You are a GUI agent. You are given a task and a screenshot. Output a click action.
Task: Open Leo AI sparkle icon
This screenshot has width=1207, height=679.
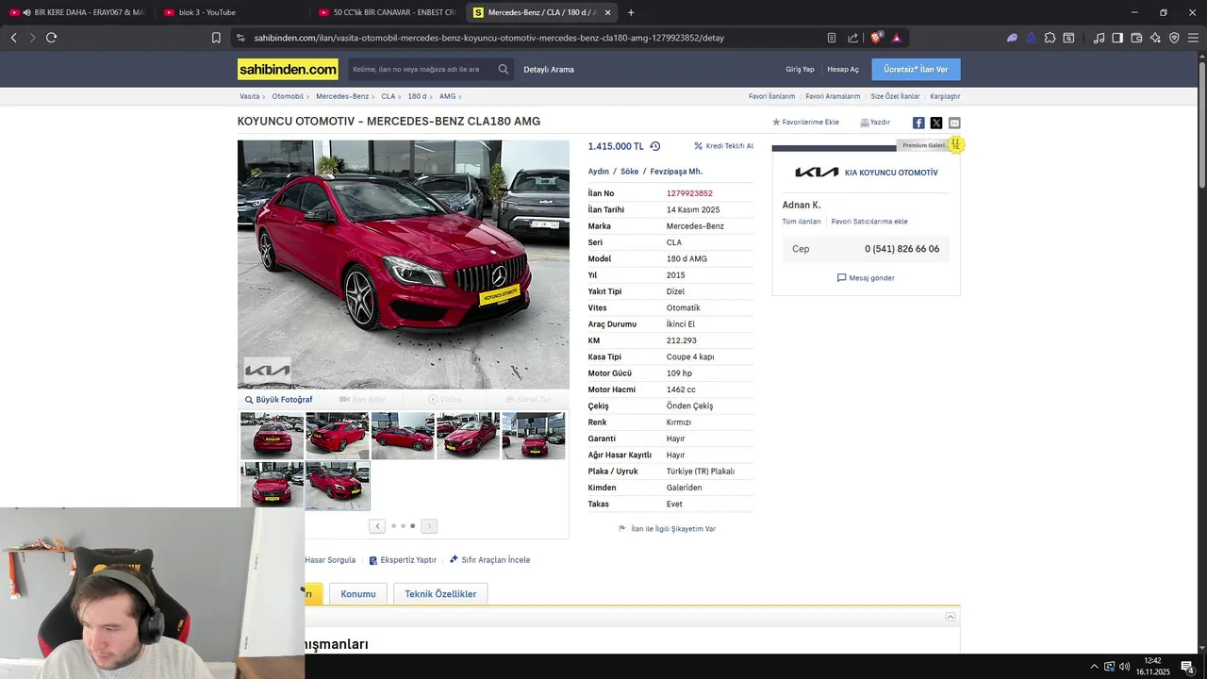(x=1155, y=38)
